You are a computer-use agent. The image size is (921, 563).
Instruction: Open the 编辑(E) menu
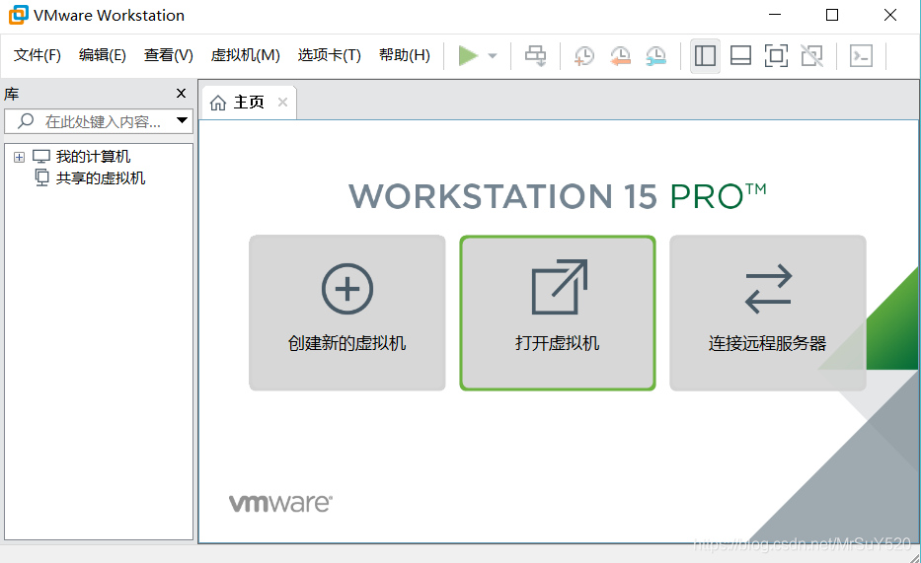point(103,55)
